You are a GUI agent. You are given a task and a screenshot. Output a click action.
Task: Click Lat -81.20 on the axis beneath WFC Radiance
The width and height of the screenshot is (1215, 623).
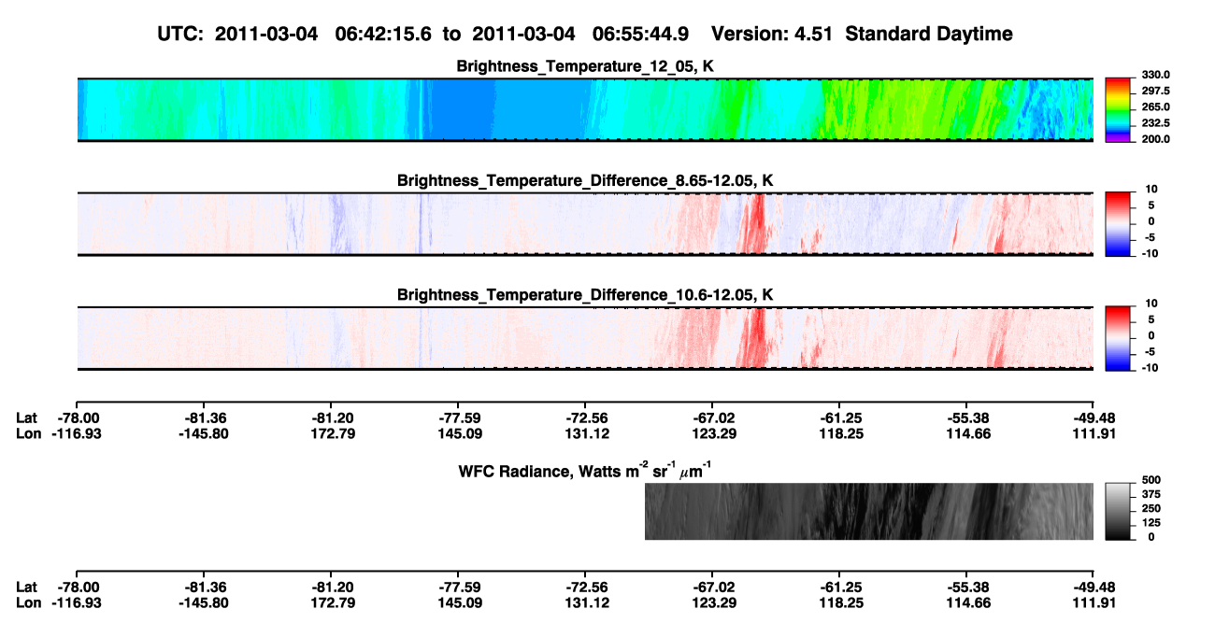click(330, 588)
